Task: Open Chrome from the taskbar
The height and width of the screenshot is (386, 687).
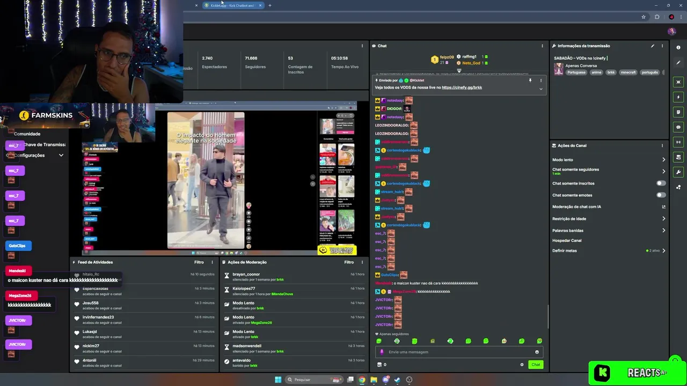Action: pyautogui.click(x=362, y=380)
